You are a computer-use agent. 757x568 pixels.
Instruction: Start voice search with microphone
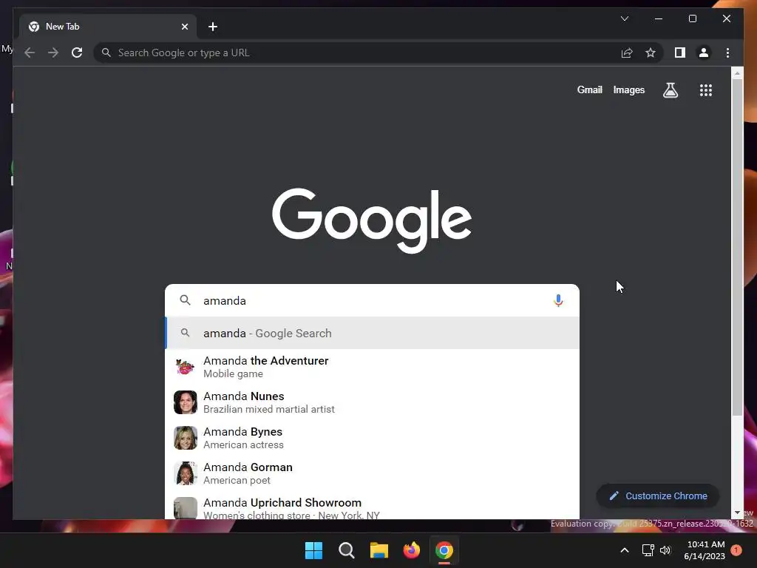tap(558, 300)
